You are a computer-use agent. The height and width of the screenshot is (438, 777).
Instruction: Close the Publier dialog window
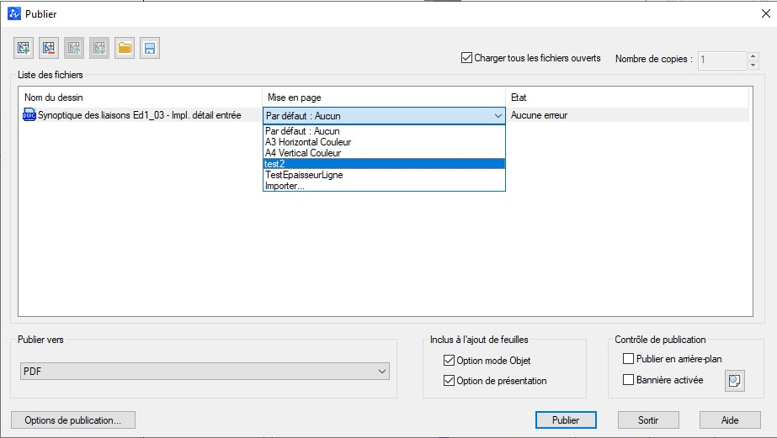pyautogui.click(x=765, y=13)
